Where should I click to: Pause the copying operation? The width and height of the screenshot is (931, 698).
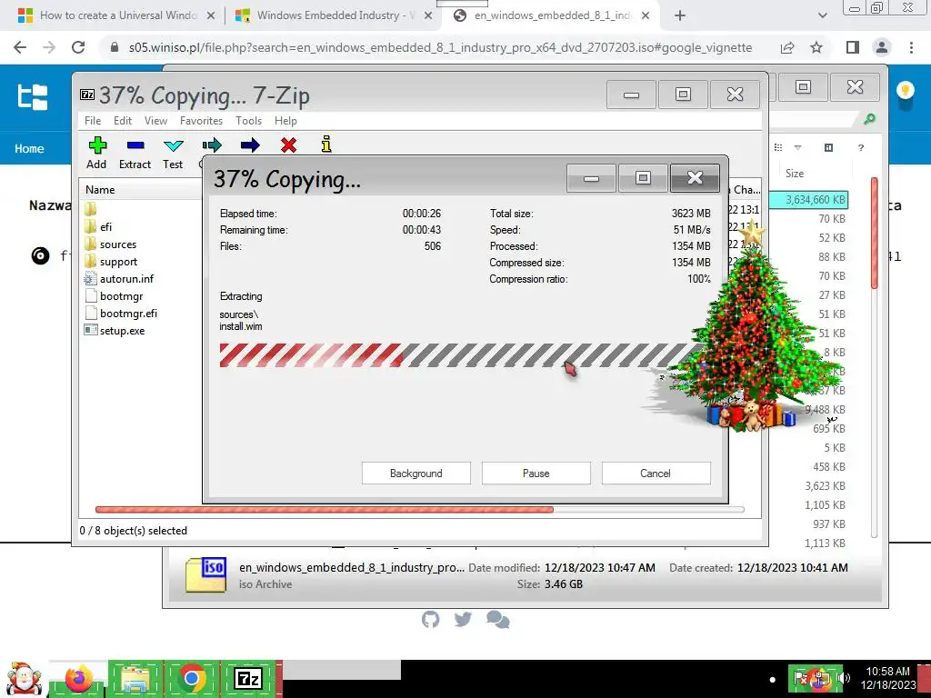[x=536, y=473]
